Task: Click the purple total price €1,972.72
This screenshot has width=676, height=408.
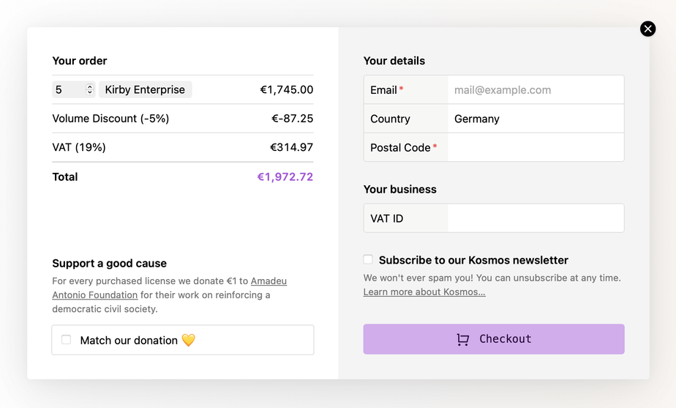Action: point(285,177)
